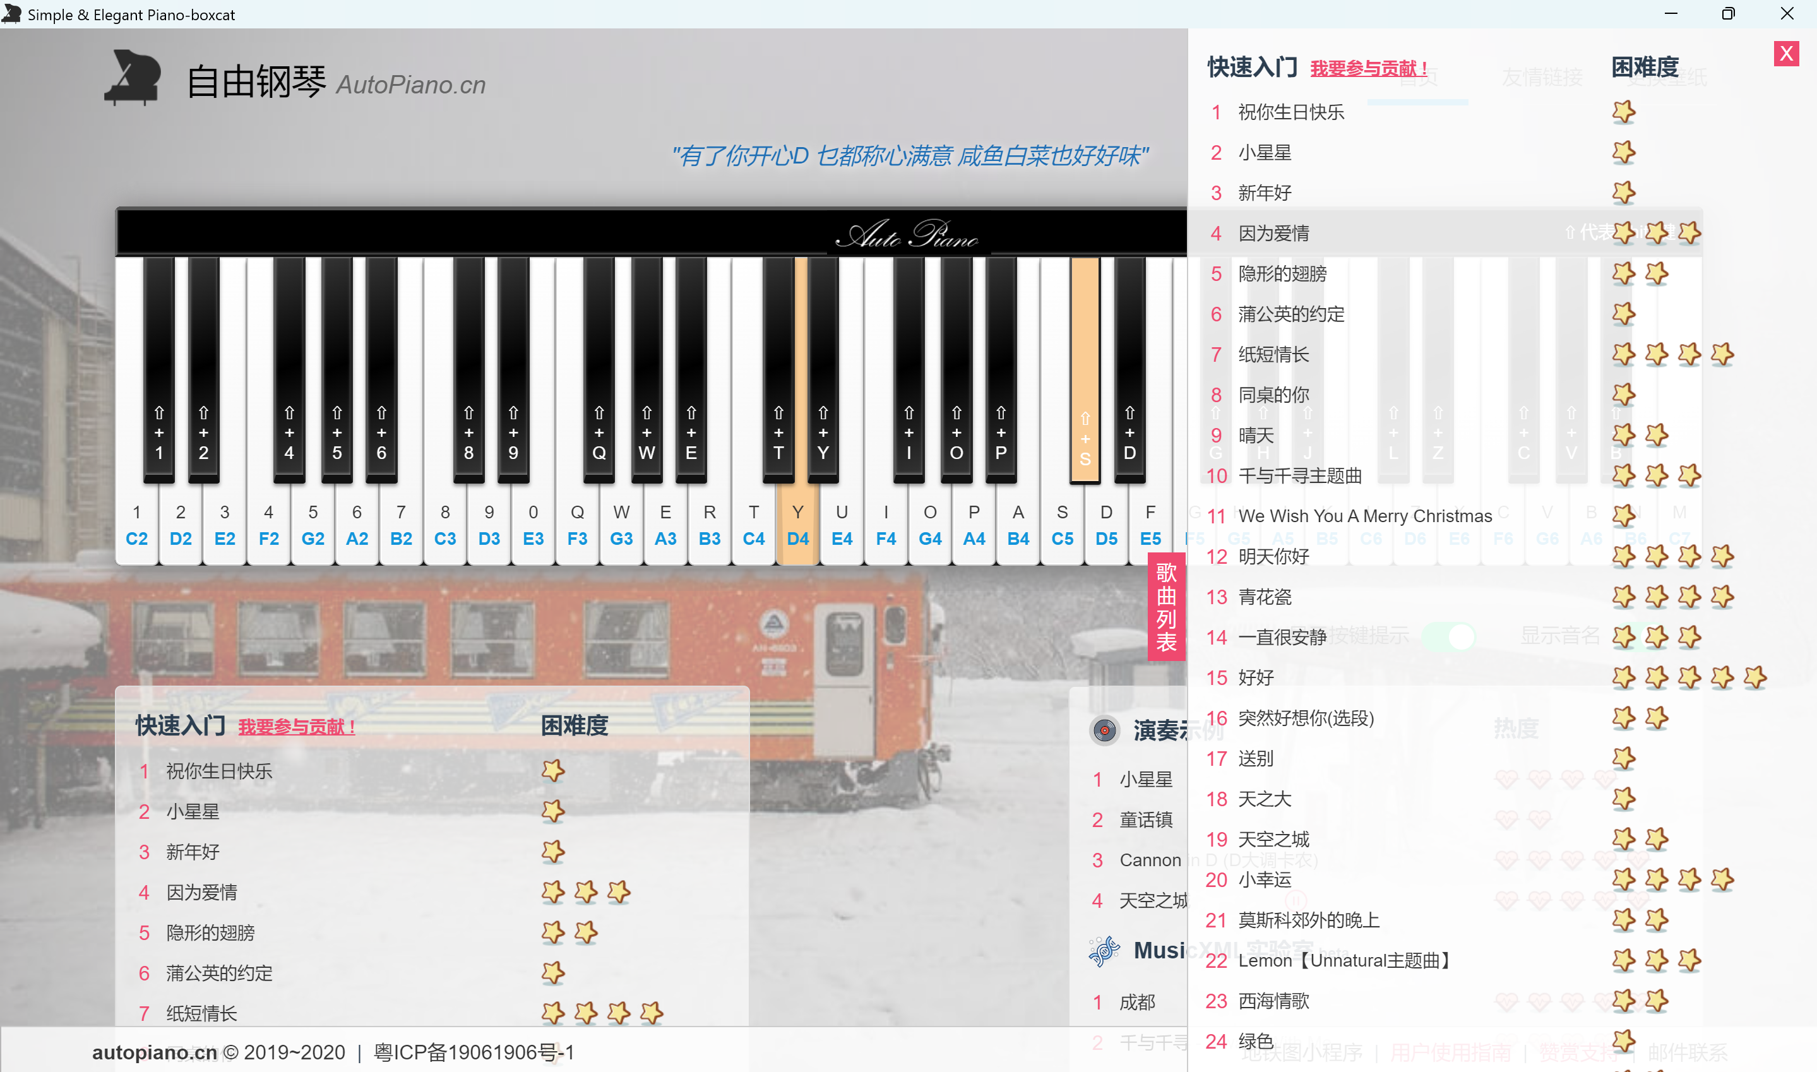Select song 好好 in side panel
Viewport: 1817px width, 1072px height.
coord(1256,677)
